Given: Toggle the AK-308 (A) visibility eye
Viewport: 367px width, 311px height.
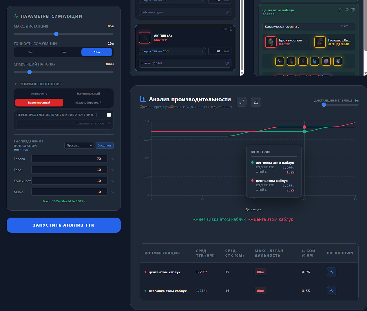Looking at the screenshot, I should pyautogui.click(x=225, y=29).
